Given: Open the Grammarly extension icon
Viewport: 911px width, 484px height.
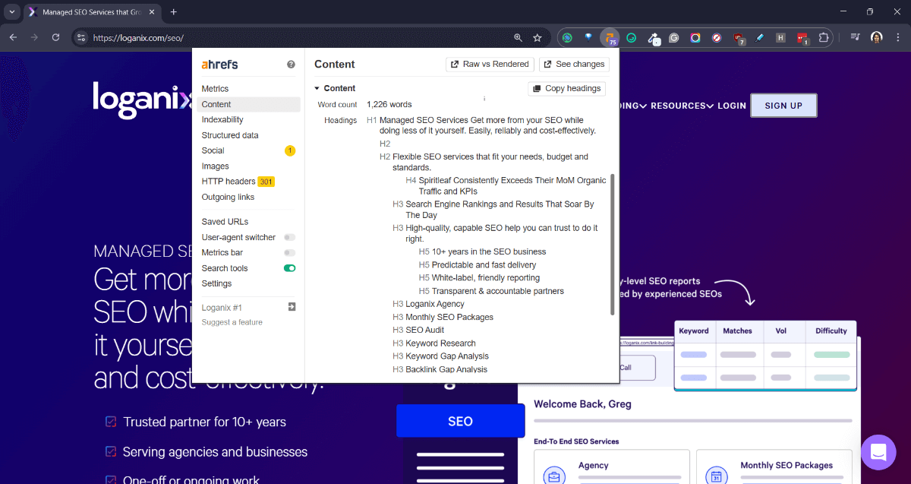Looking at the screenshot, I should [x=631, y=37].
